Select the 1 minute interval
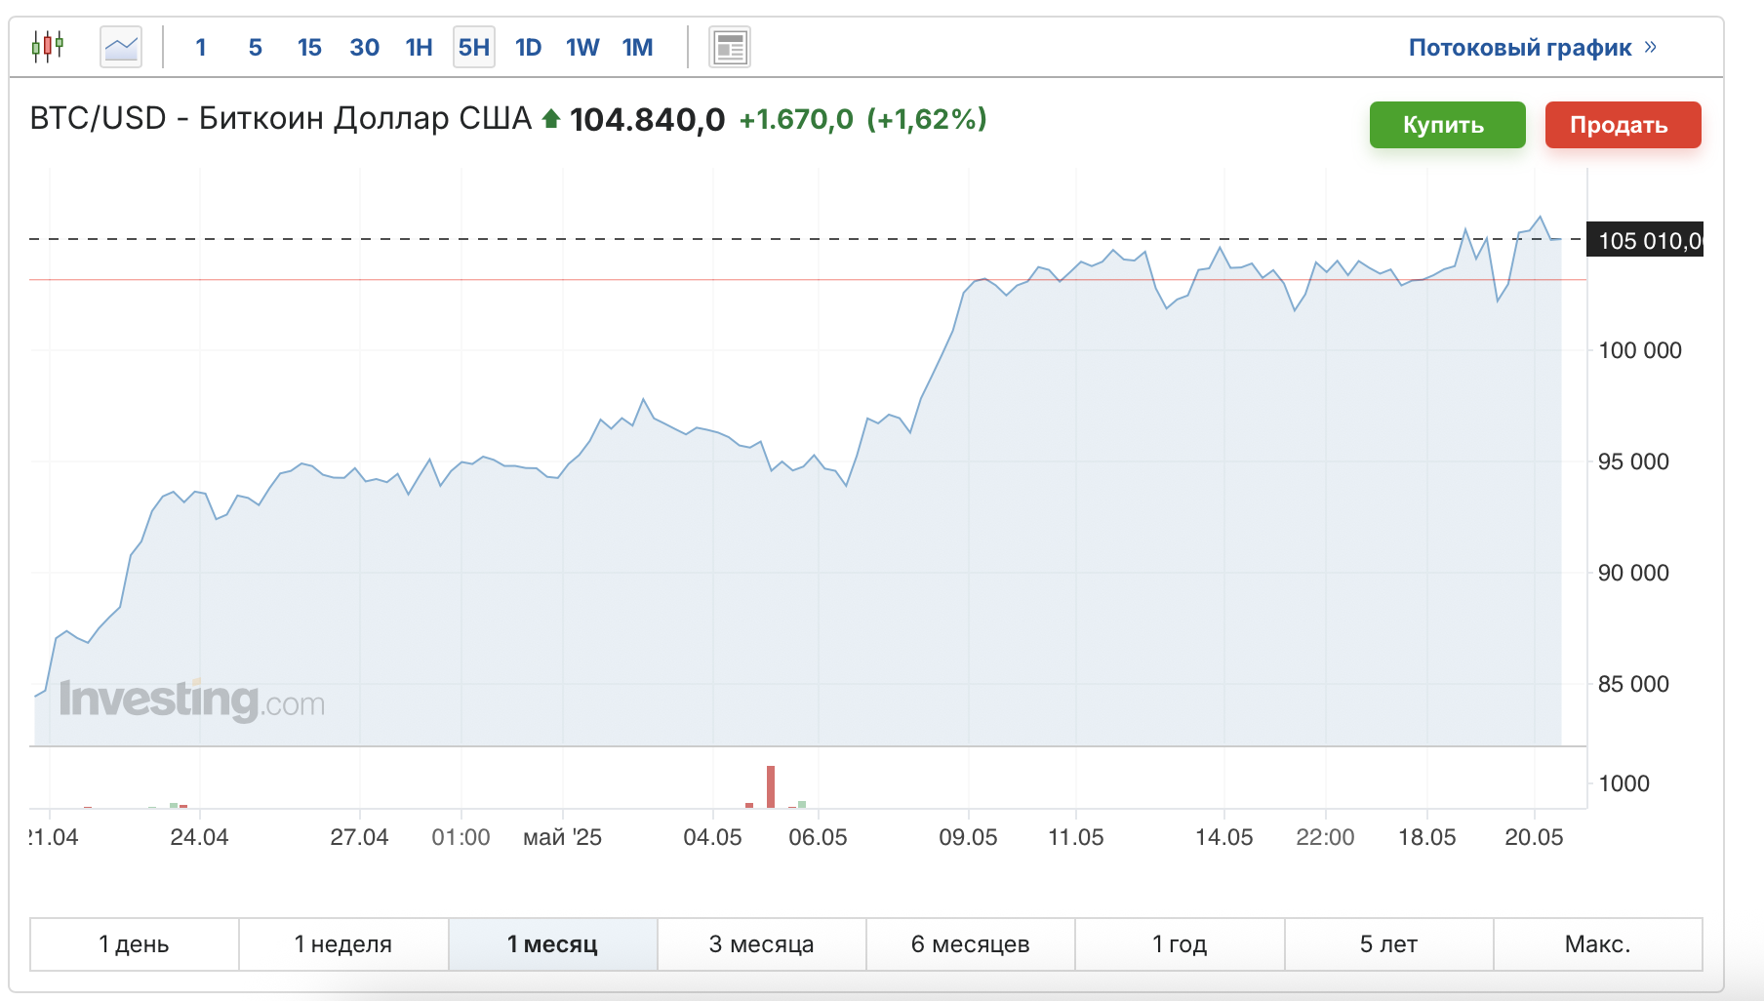The height and width of the screenshot is (1001, 1764). pyautogui.click(x=201, y=47)
